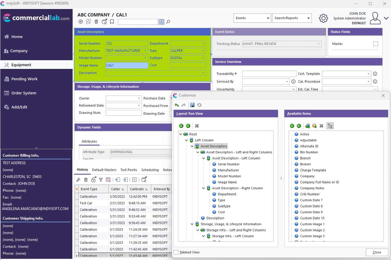Collapse the Left Column tree node
Screen dimensions: 391x260
[186, 140]
